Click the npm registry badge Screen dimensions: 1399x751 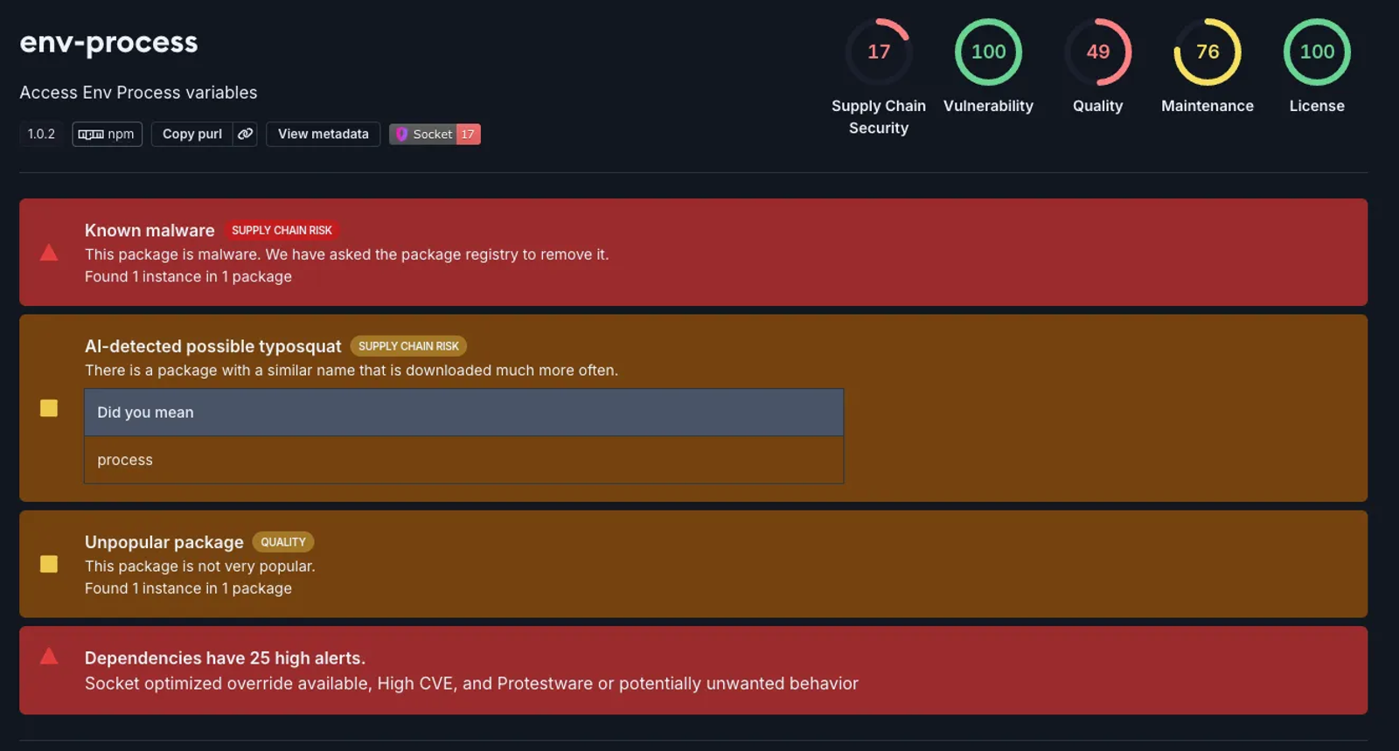point(107,134)
